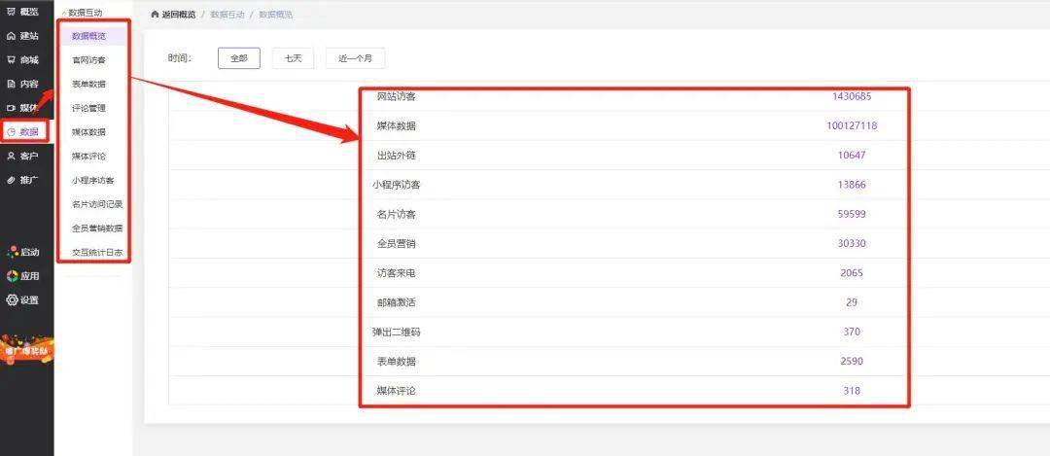Viewport: 1050px width, 456px height.
Task: Open the 370 QR code value
Action: (x=852, y=333)
